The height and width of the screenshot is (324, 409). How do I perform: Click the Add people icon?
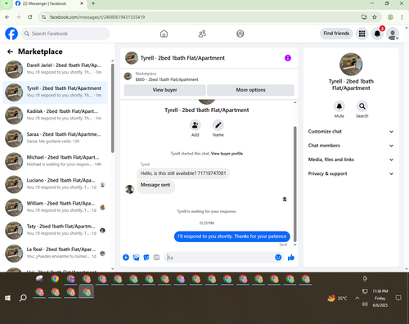click(x=196, y=125)
